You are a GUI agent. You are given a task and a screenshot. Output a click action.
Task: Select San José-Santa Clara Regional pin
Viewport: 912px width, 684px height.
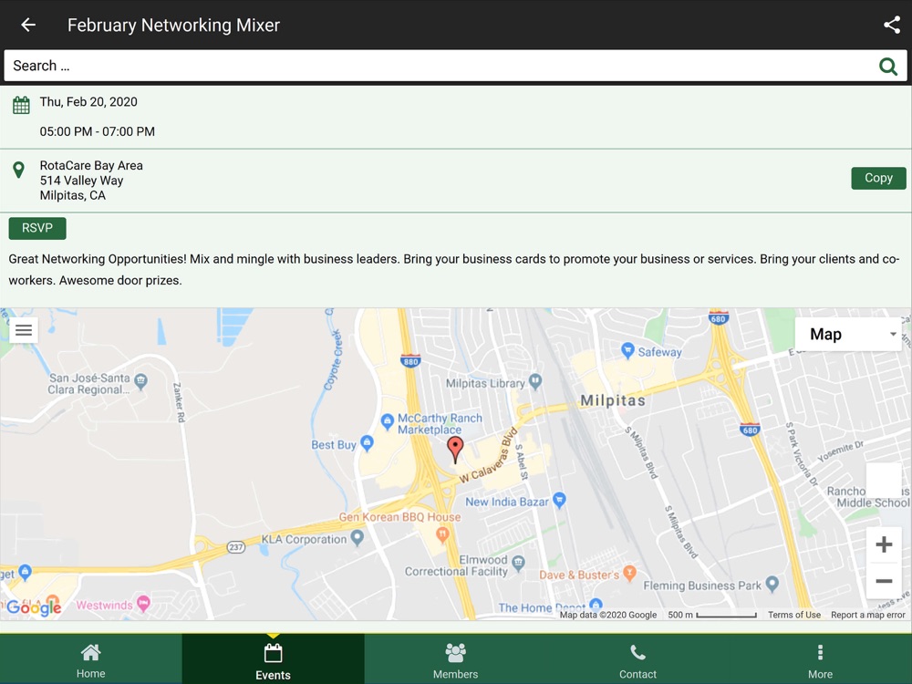[140, 381]
